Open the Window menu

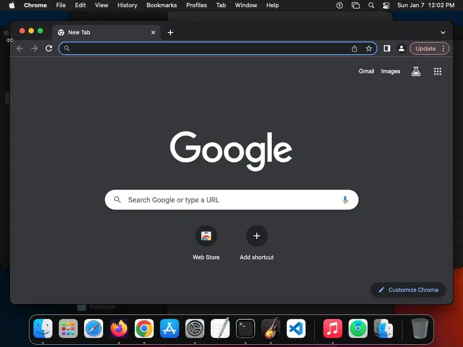tap(246, 5)
